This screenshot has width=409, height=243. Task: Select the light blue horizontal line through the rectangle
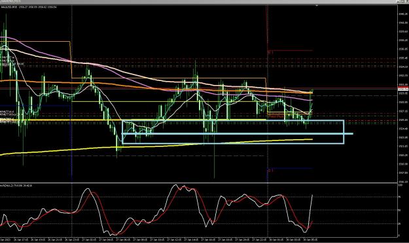click(238, 134)
